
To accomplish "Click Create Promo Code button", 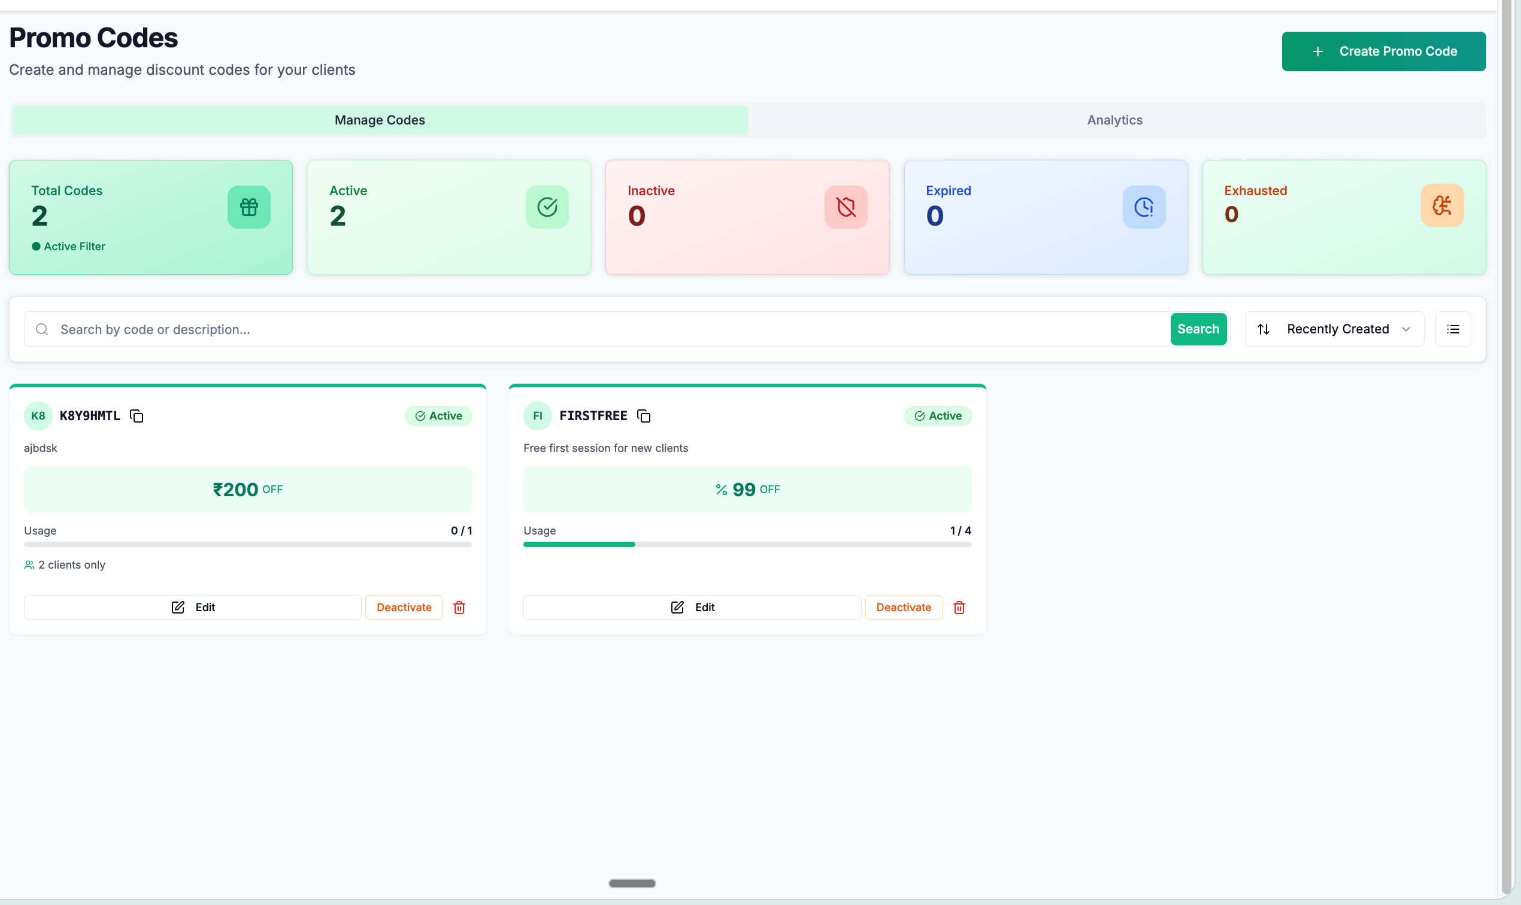I will coord(1384,51).
